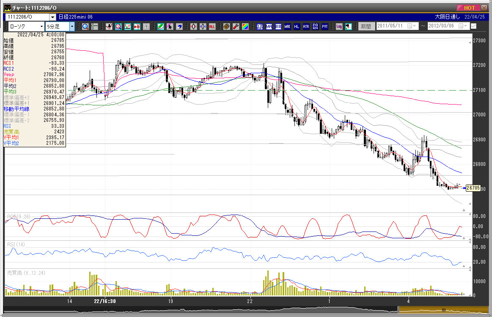This screenshot has height=317, width=492.
Task: Click the end date field 2012/03/06
Action: pyautogui.click(x=448, y=26)
